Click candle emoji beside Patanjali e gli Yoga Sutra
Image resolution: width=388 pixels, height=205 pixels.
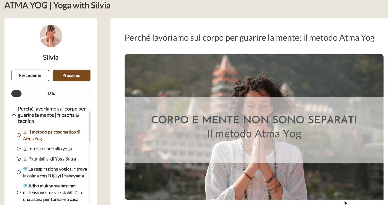(x=25, y=159)
